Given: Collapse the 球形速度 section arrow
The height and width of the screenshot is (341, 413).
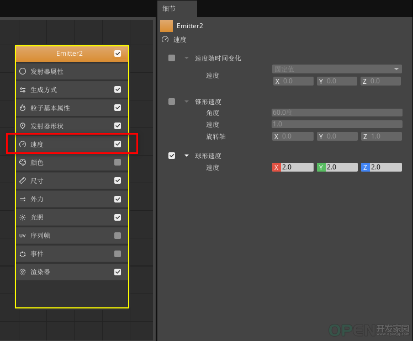Looking at the screenshot, I should pos(187,156).
